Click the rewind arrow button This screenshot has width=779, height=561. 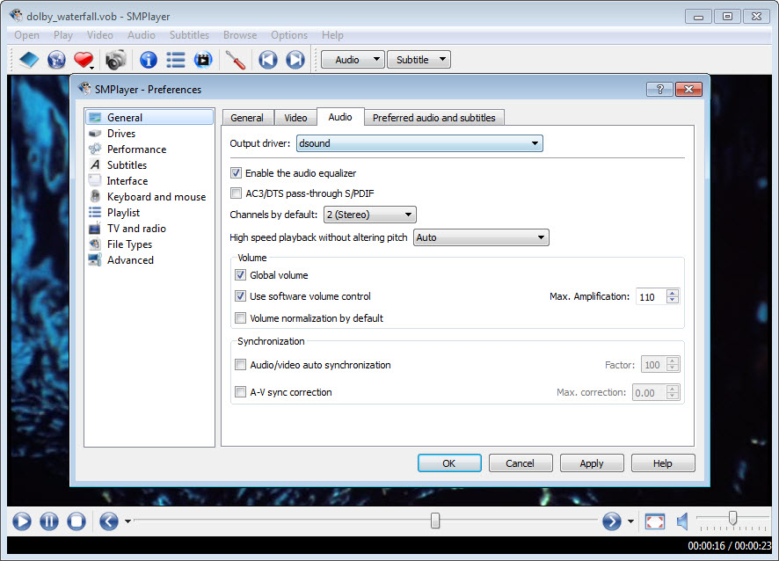coord(109,521)
